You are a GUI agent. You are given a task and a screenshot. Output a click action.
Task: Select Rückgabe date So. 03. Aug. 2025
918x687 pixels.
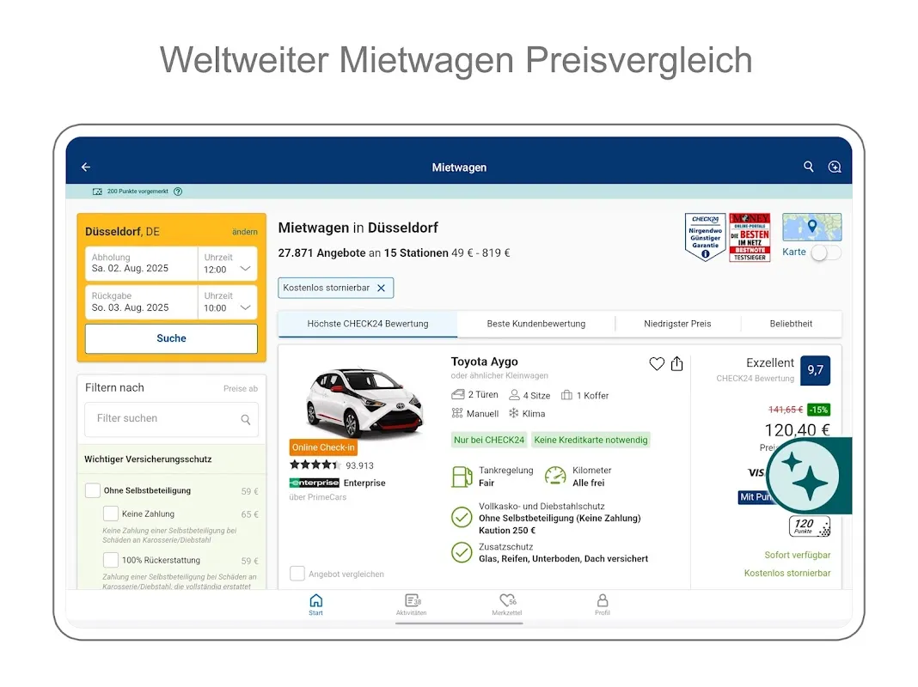(141, 302)
